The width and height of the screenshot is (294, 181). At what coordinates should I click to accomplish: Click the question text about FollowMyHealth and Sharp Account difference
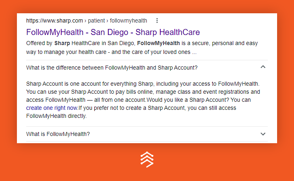pyautogui.click(x=112, y=68)
